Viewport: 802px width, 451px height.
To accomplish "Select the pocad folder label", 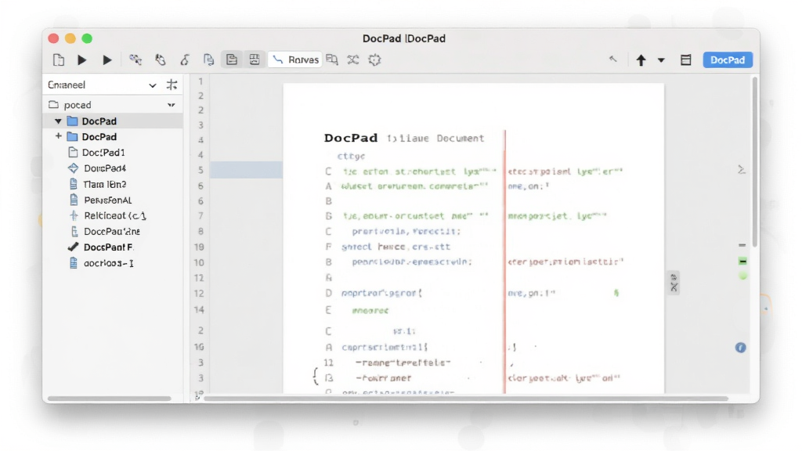I will tap(78, 105).
